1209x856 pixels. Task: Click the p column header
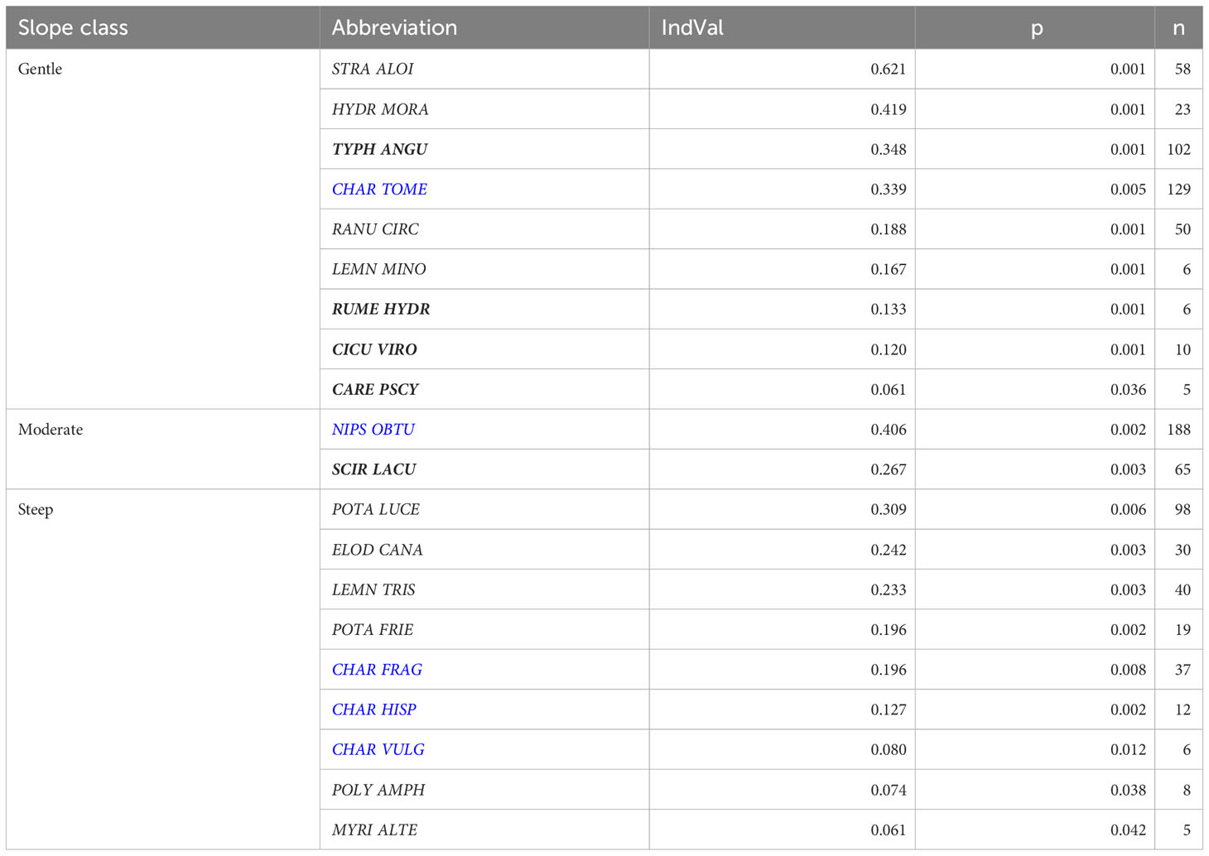[1035, 28]
